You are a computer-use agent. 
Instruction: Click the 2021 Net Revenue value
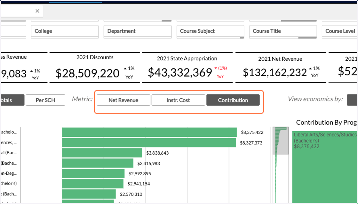coord(275,72)
